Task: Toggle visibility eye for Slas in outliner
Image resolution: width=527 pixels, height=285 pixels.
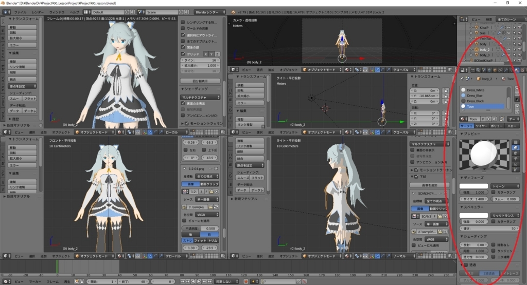Action: tap(509, 33)
